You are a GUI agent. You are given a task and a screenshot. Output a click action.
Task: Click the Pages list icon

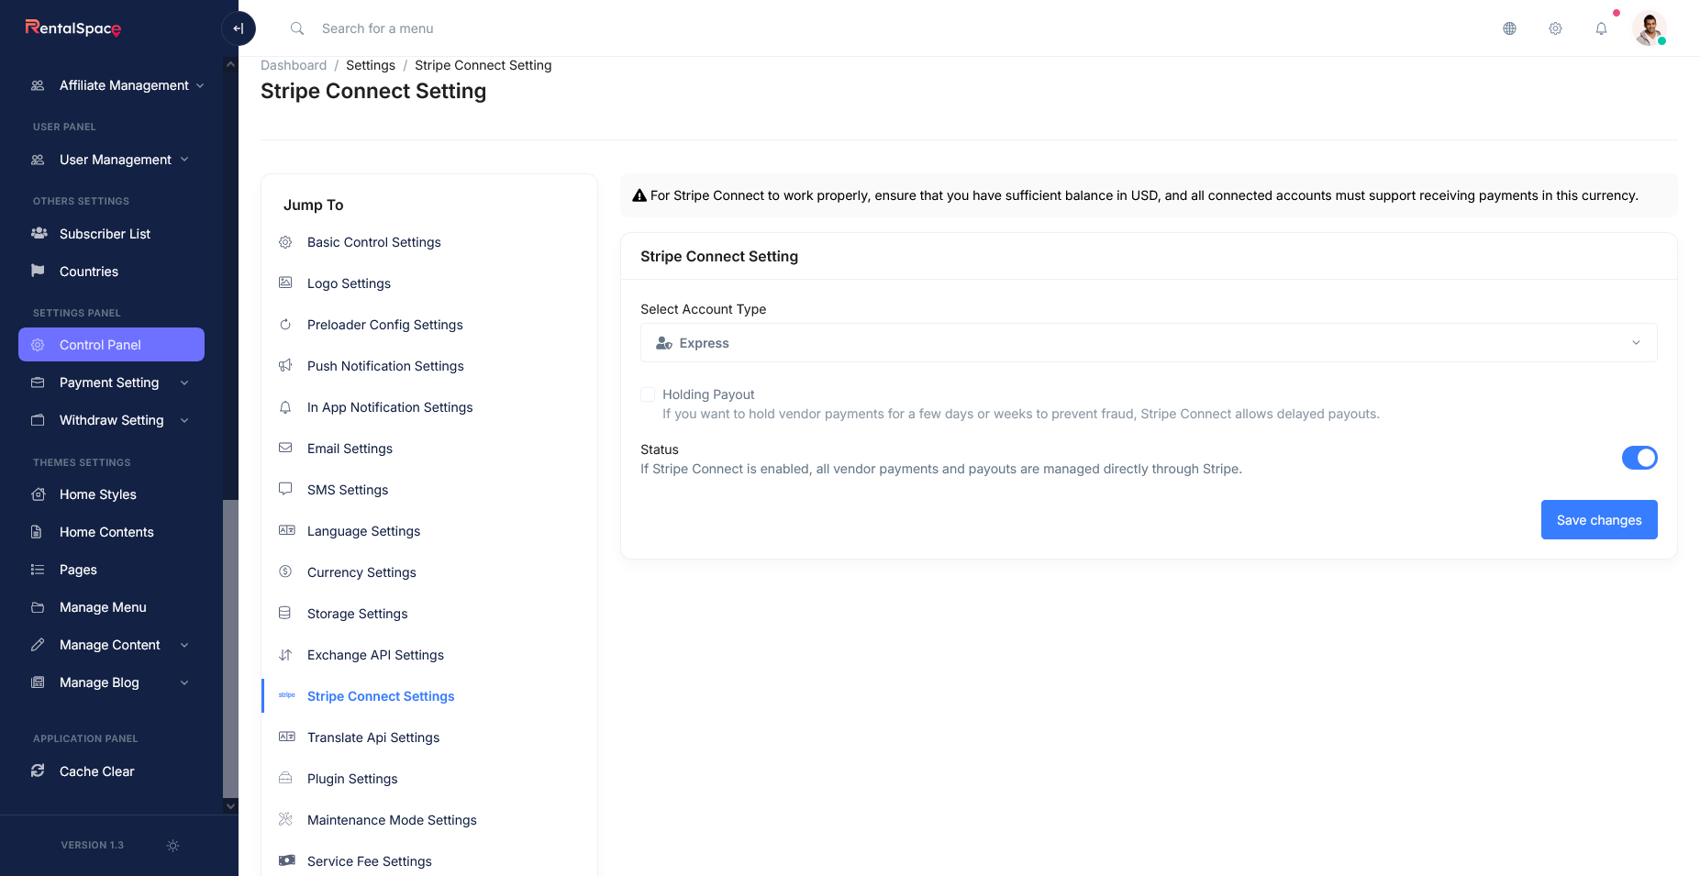point(38,570)
